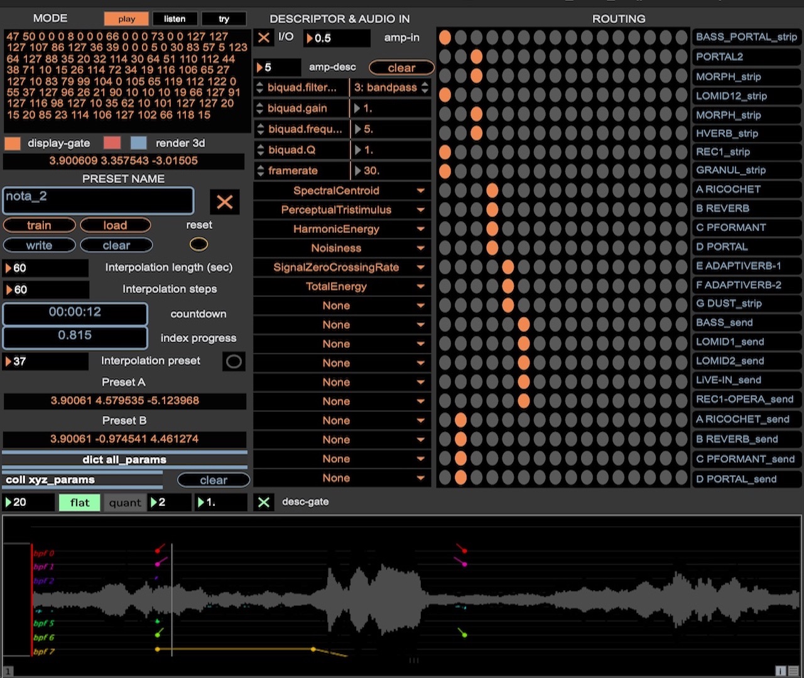Click the reset circle indicator
The height and width of the screenshot is (678, 804).
(198, 244)
